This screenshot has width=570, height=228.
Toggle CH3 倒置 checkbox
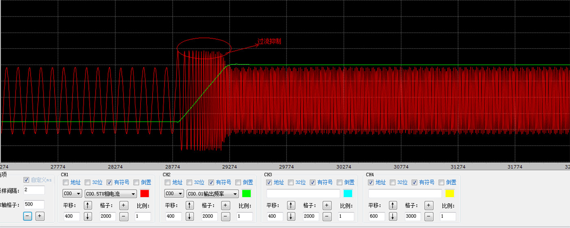click(340, 182)
